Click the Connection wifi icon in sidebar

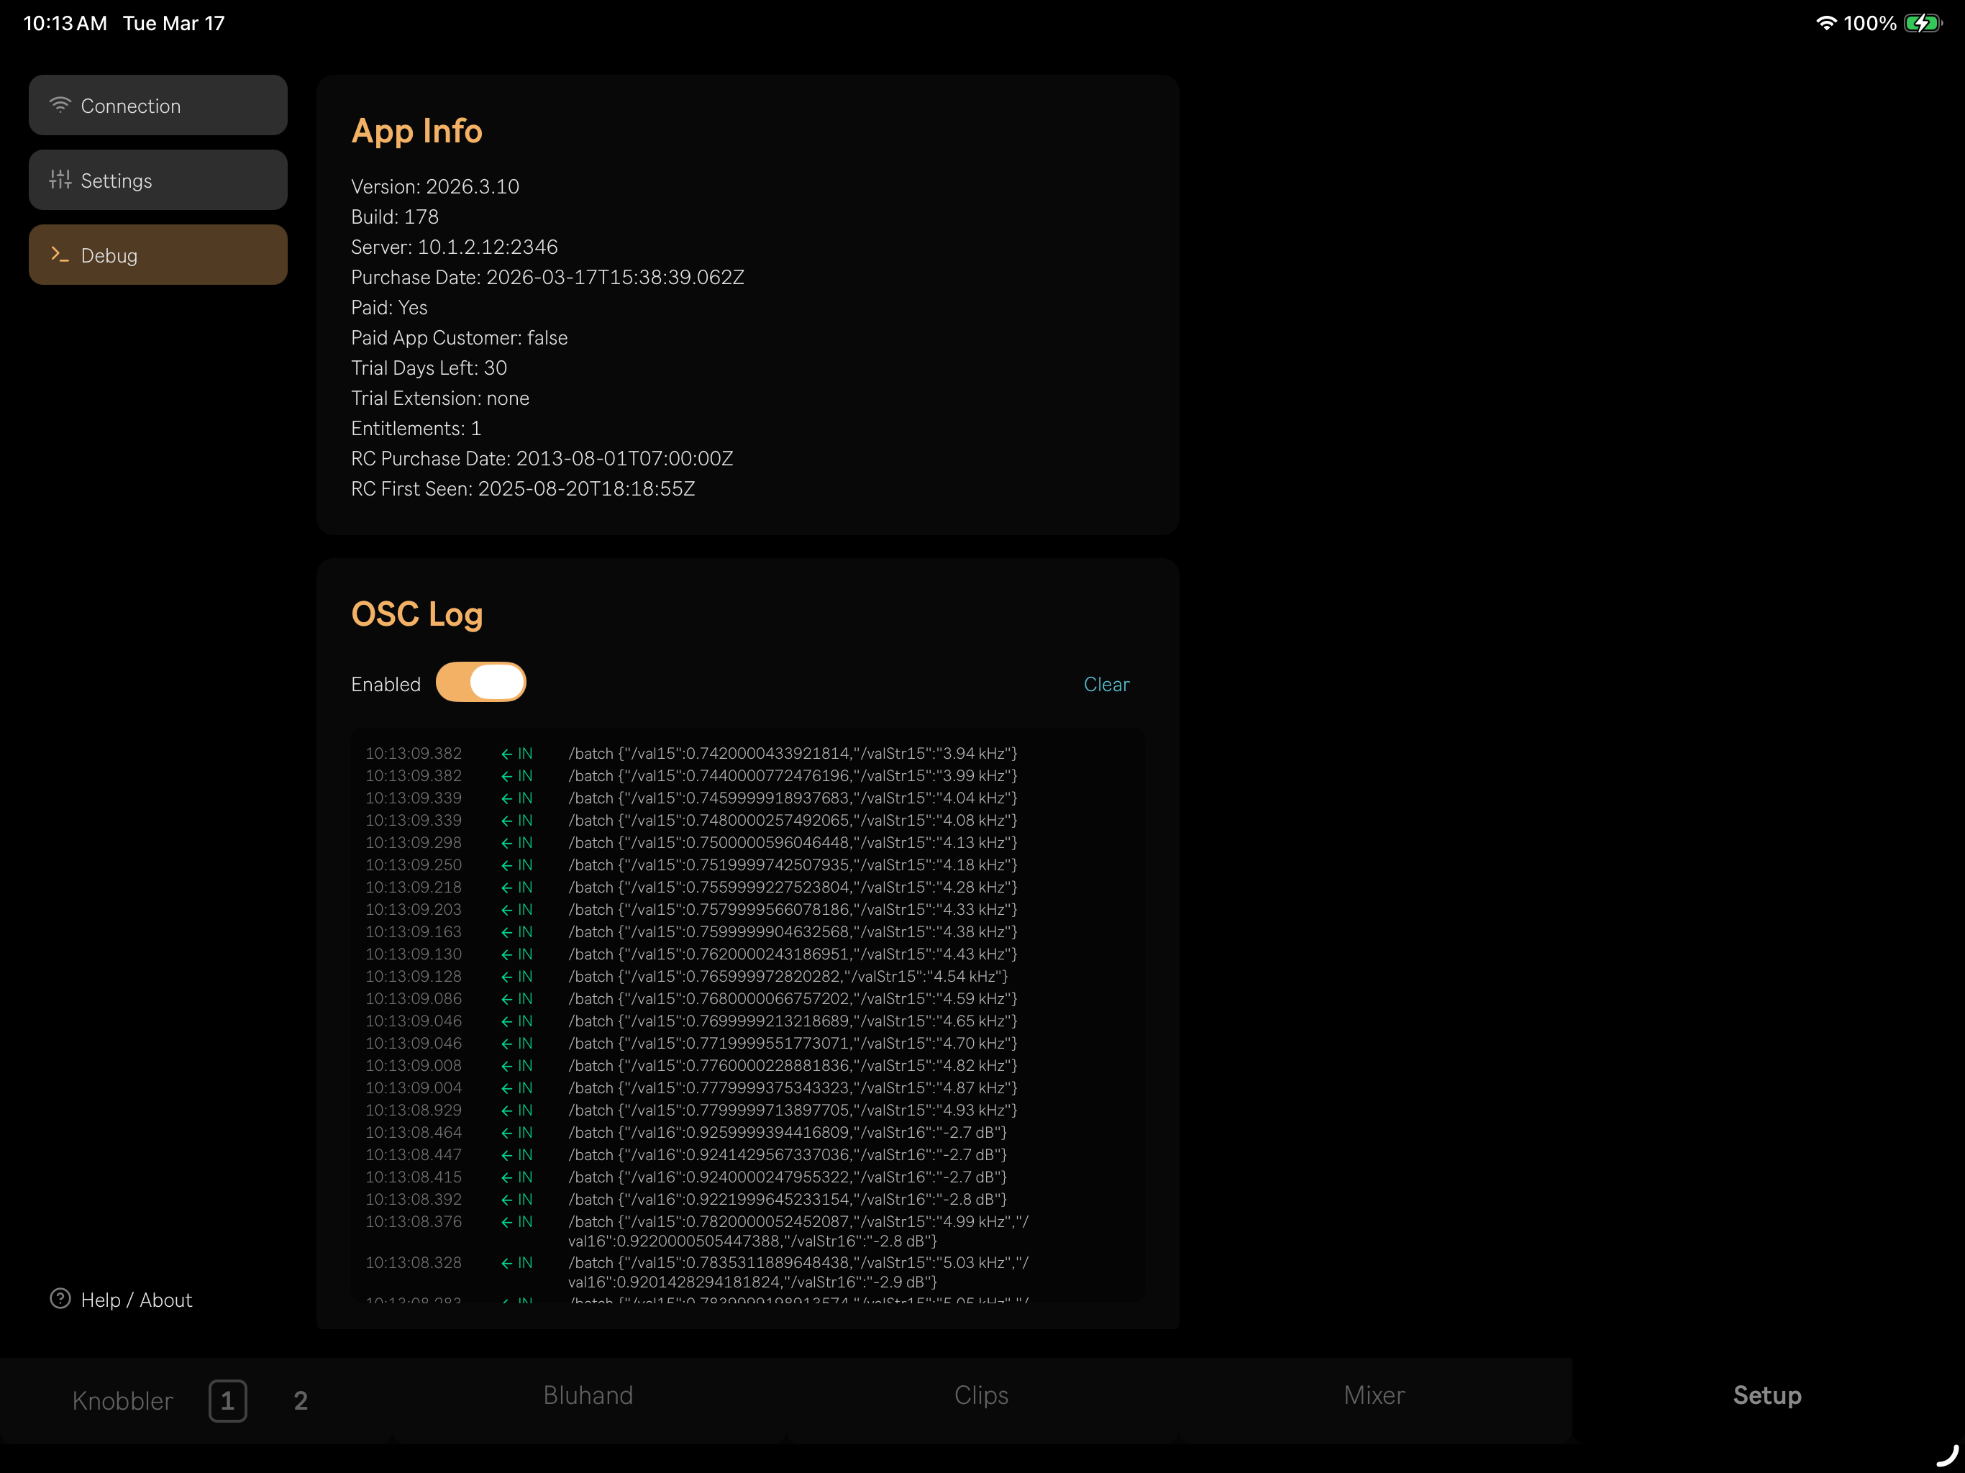pos(60,105)
